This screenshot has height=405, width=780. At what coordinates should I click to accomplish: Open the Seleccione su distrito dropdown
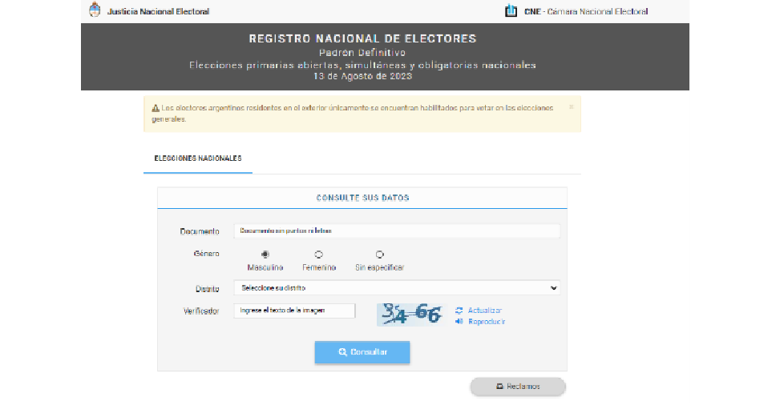point(397,287)
